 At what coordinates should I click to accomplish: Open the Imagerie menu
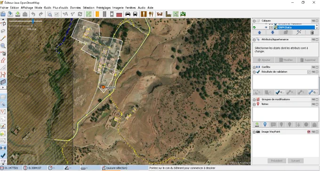[x=118, y=8]
